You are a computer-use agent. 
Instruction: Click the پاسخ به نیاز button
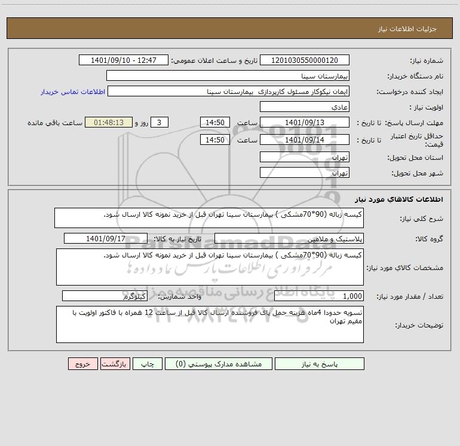click(x=320, y=363)
